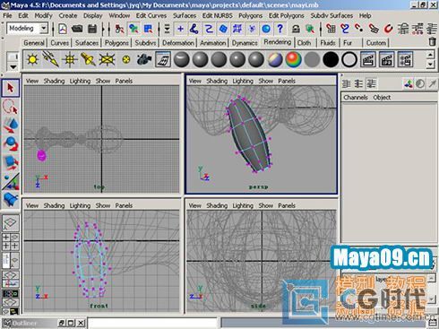Image resolution: width=439 pixels, height=329 pixels.
Task: Open Panels menu in front viewport
Action: click(x=124, y=205)
